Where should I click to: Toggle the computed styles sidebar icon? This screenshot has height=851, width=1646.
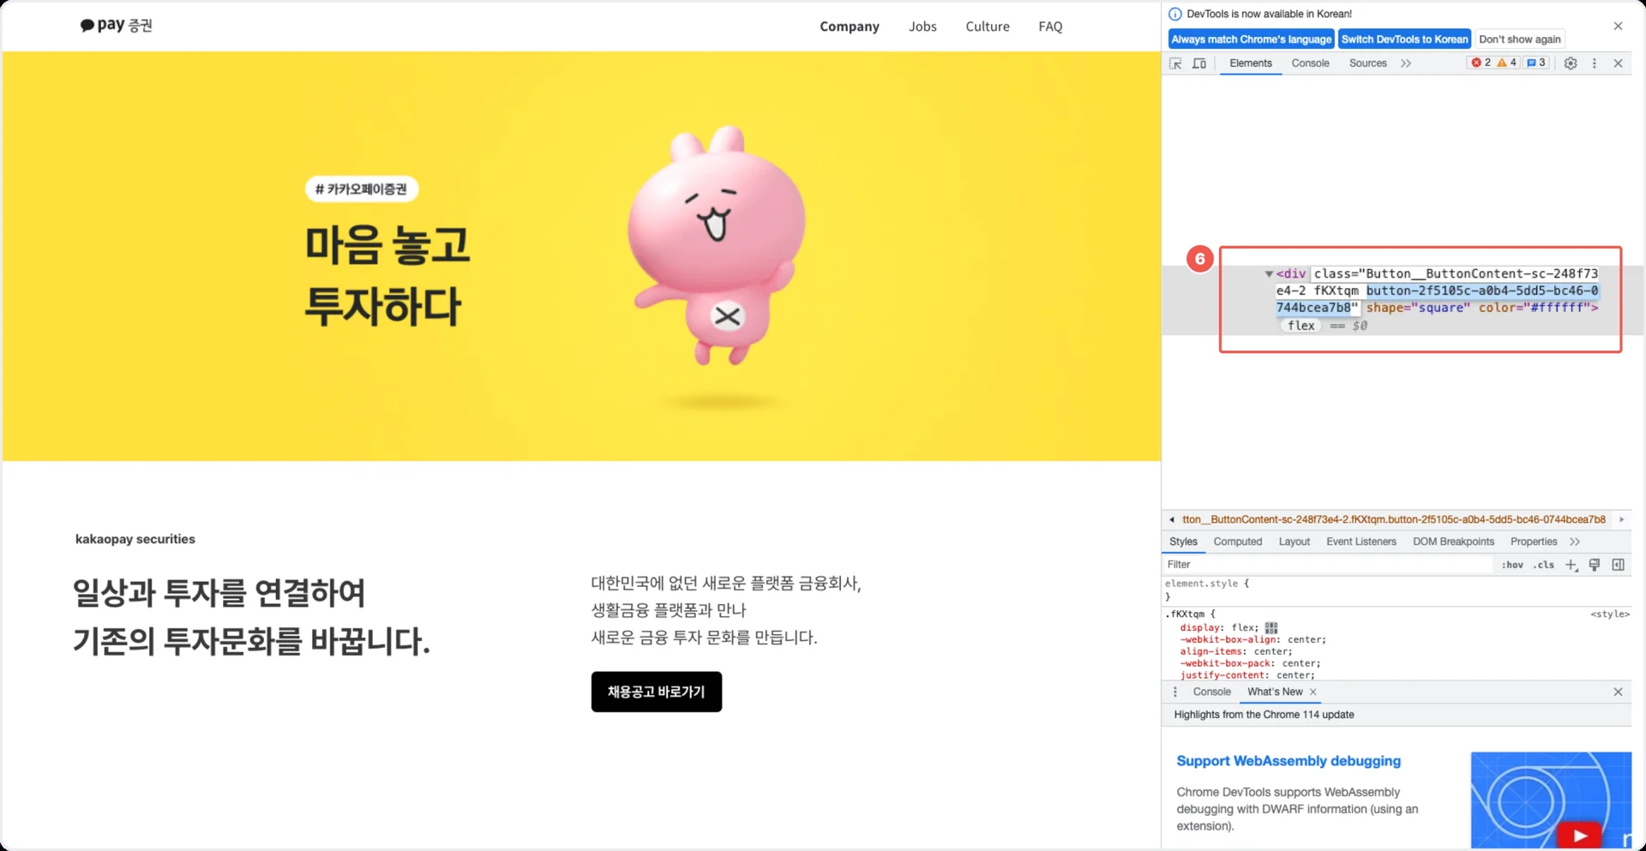pos(1619,565)
